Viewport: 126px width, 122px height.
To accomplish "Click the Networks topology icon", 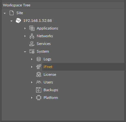I will click(x=32, y=36).
